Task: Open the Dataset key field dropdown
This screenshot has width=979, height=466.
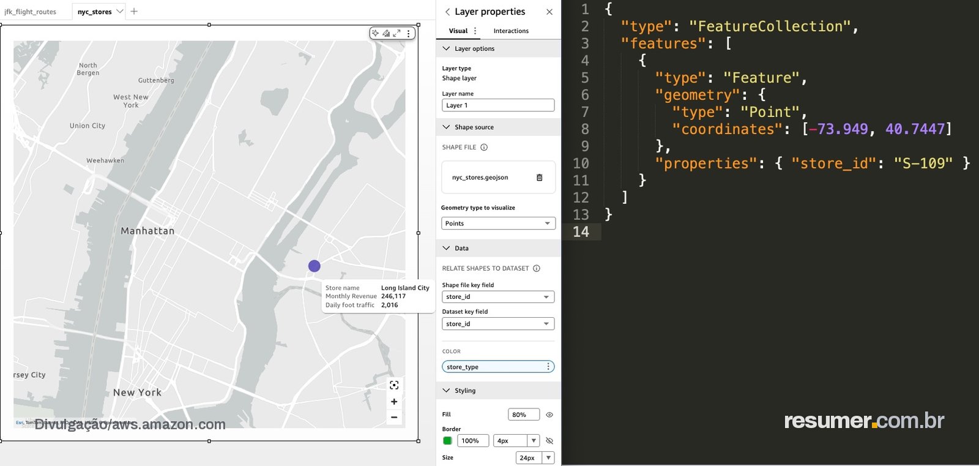Action: coord(498,324)
